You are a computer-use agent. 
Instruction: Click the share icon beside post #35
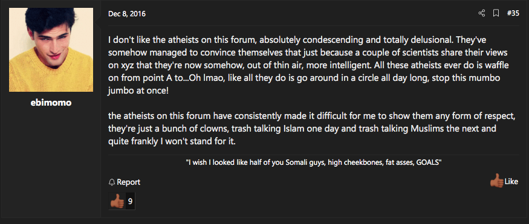tap(481, 13)
